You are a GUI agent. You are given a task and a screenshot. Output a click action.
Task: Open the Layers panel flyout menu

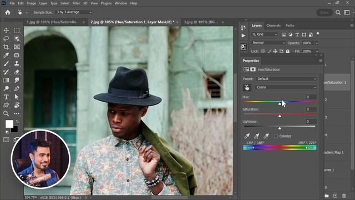(x=352, y=26)
